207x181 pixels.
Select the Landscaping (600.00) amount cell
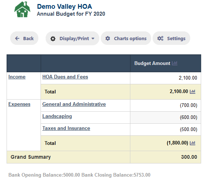pos(165,118)
